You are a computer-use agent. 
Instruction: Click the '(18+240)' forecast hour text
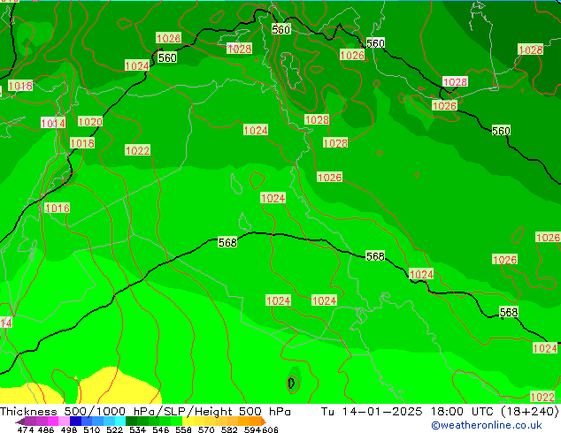529,411
